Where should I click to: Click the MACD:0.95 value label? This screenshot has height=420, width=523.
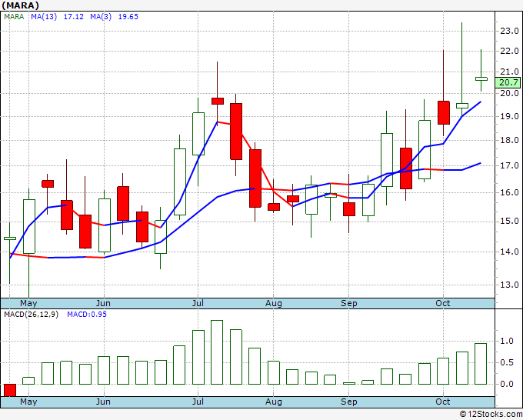pos(87,315)
